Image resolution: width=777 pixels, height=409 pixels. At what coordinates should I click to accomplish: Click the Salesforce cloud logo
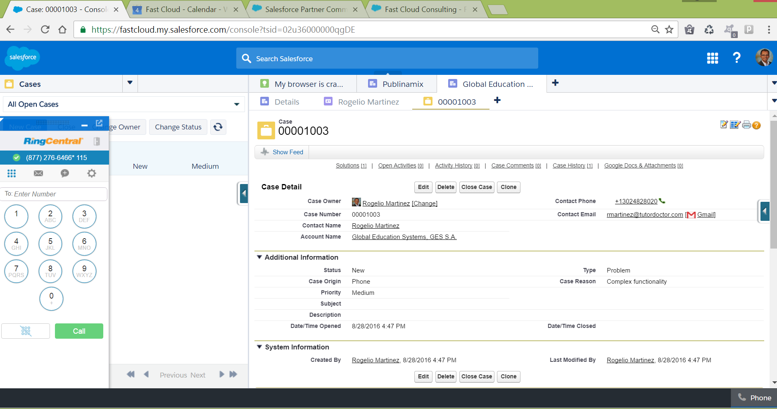point(22,58)
